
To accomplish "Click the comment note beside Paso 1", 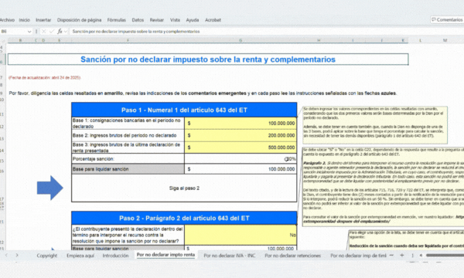I will (375, 125).
